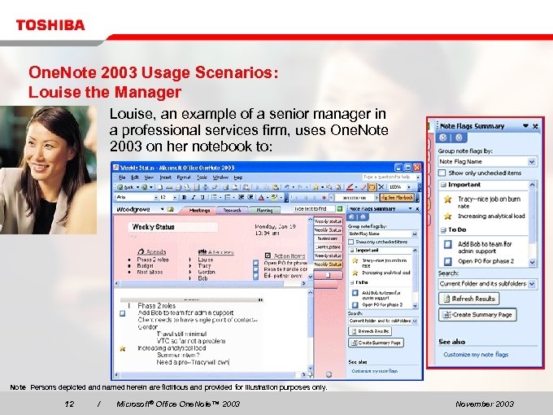Select the Eraser tool in toolbar
Viewport: 553px width, 415px height.
(363, 187)
